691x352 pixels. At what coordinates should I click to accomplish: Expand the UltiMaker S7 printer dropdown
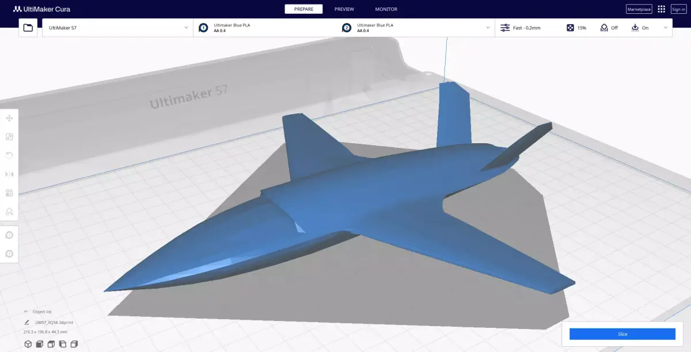(117, 28)
